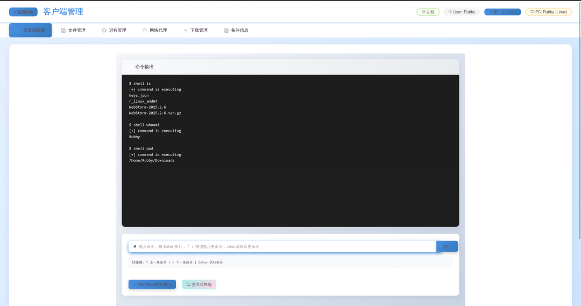Click the WebStorm-2025.2.6 directory line
Viewport: 581px width, 306px height.
pyautogui.click(x=147, y=107)
